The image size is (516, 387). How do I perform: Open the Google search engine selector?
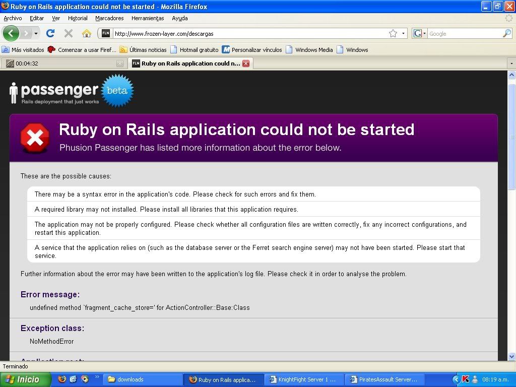(x=420, y=33)
